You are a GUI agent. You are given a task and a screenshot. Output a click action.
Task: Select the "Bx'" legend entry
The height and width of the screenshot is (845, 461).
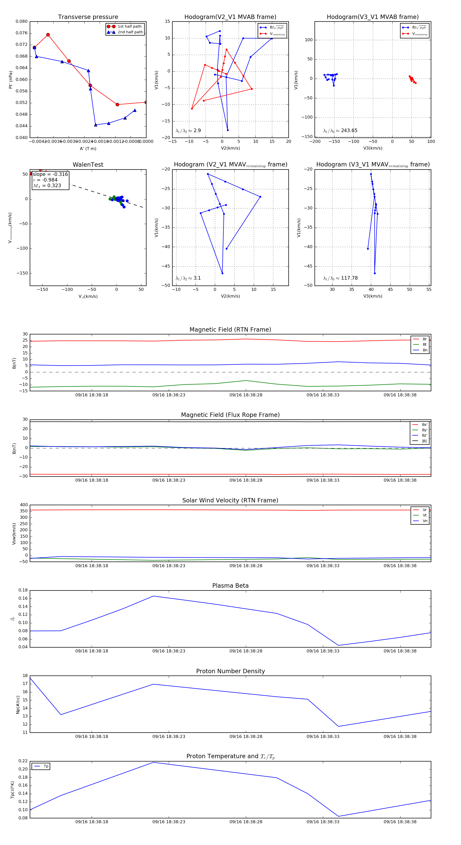pos(420,425)
